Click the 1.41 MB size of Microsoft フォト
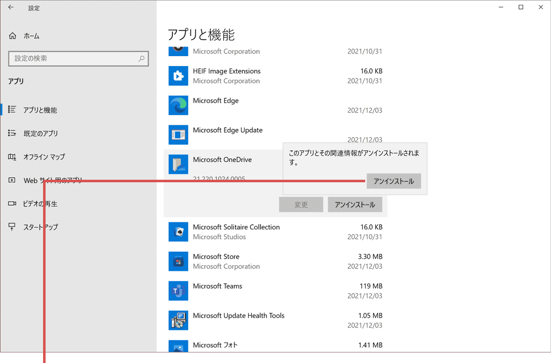 tap(370, 345)
